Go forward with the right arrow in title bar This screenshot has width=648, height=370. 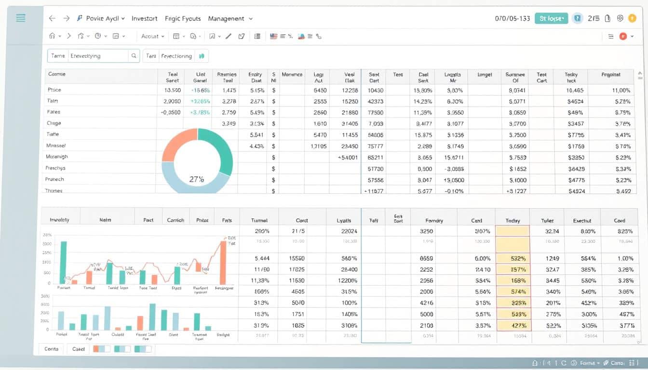coord(67,18)
